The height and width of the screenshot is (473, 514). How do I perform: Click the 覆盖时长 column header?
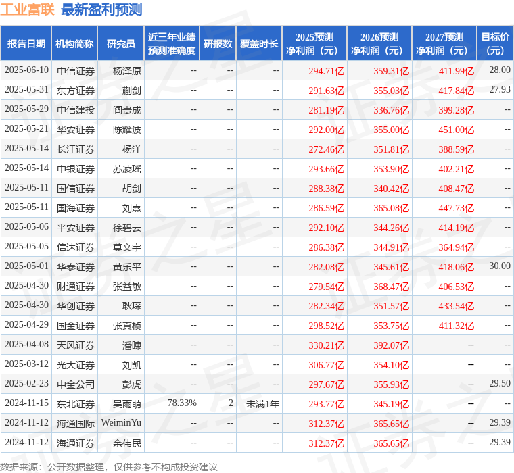click(259, 44)
